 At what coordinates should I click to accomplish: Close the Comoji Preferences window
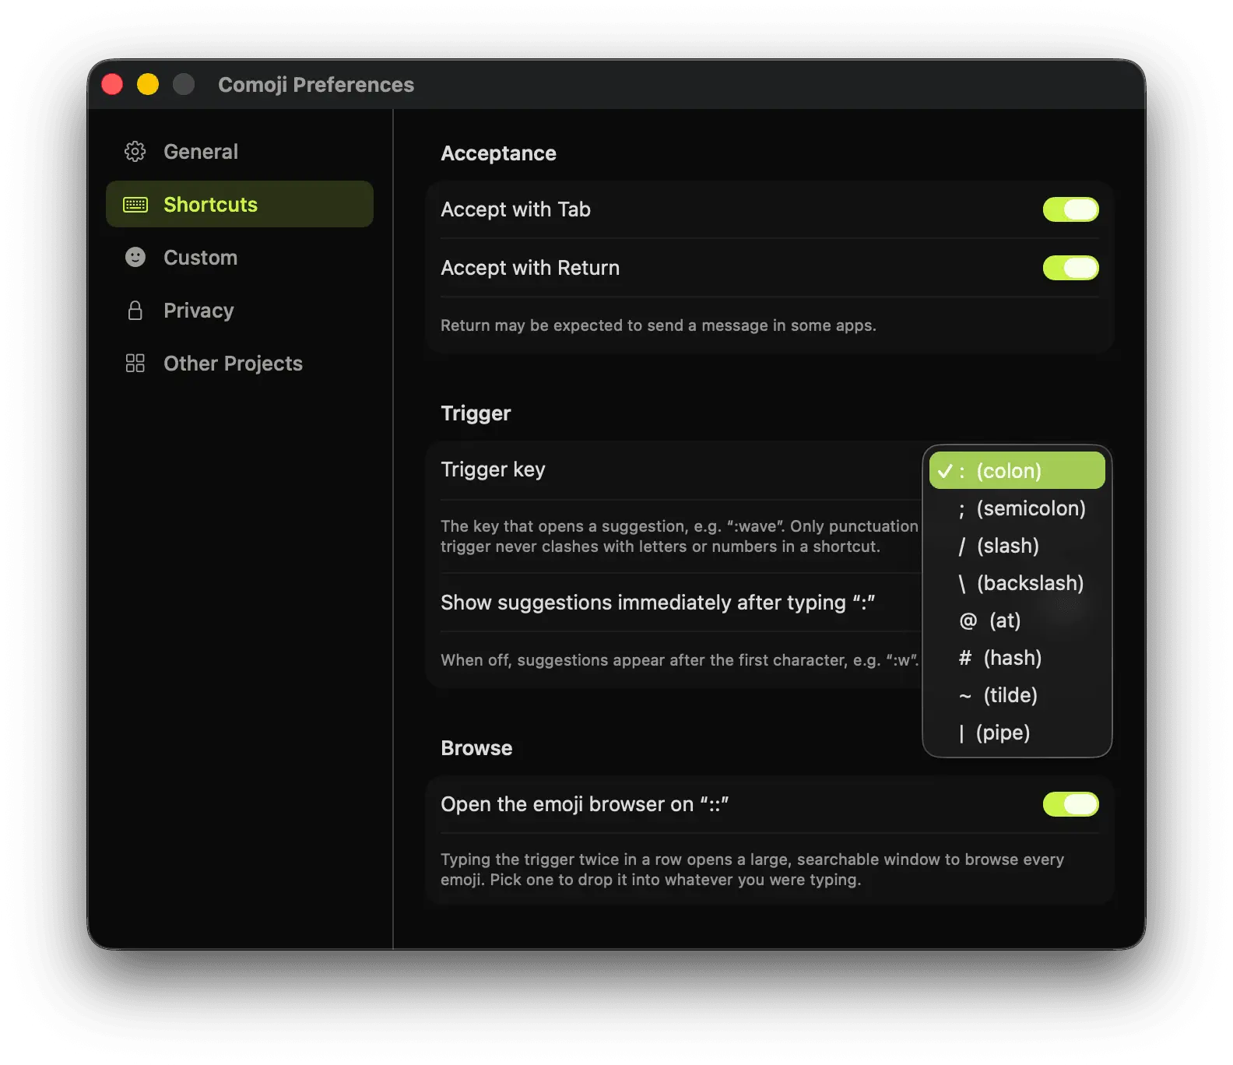point(112,84)
